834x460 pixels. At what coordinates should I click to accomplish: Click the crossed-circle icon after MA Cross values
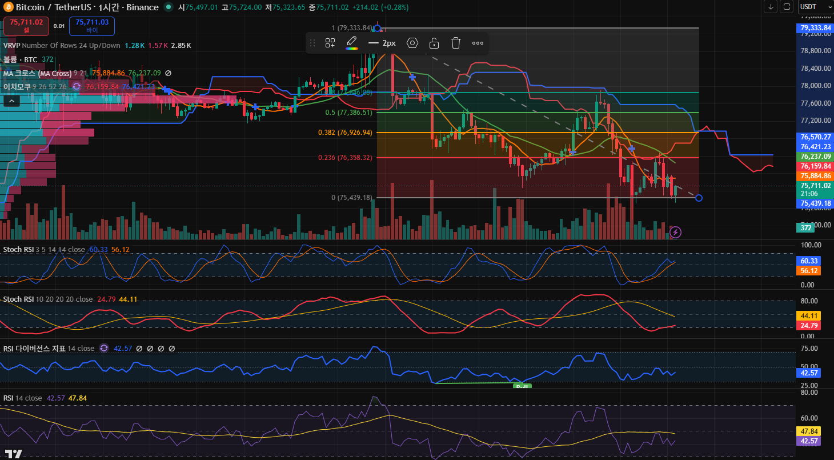169,73
